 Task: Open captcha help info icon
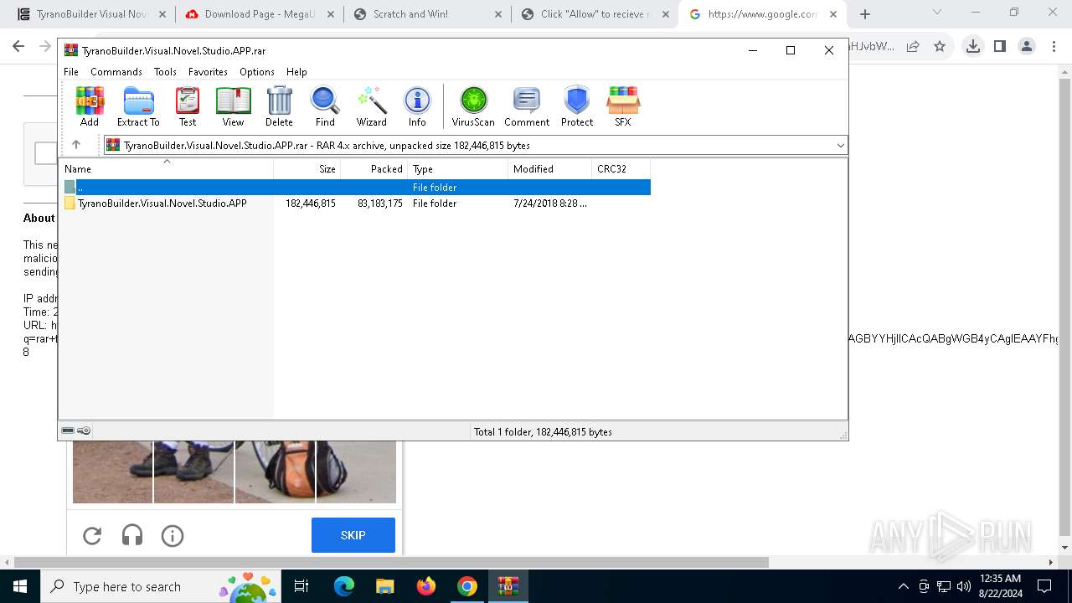click(173, 535)
